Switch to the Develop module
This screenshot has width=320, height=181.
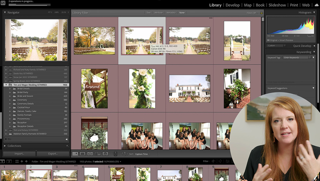[233, 5]
